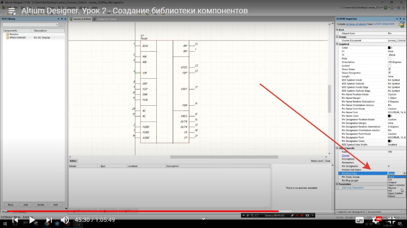Toggle the Locked checkbox
Image resolution: width=407 pixels, height=228 pixels.
tap(390, 66)
